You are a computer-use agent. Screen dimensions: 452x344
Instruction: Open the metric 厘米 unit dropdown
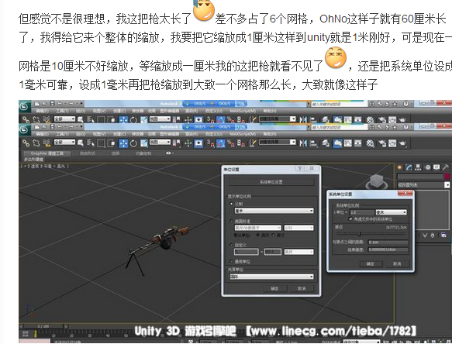[x=274, y=211]
